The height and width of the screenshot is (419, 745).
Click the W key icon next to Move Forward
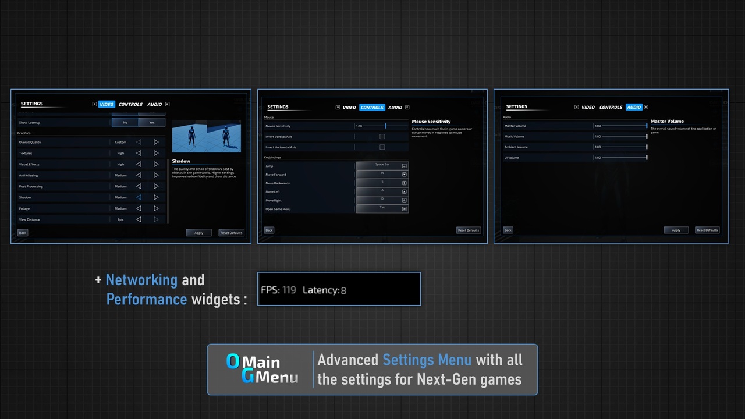(404, 174)
